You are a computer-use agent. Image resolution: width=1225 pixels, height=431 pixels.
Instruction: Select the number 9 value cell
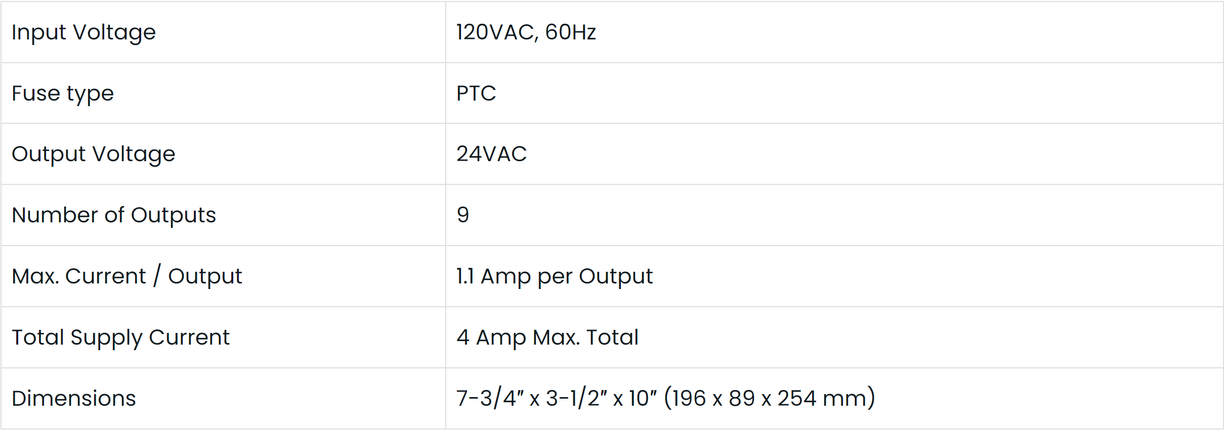(x=462, y=215)
